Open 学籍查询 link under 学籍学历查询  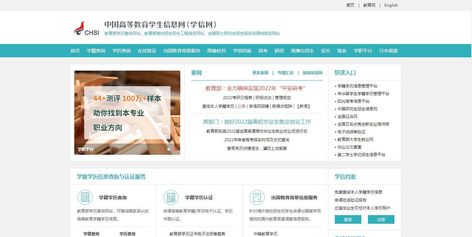point(91,234)
